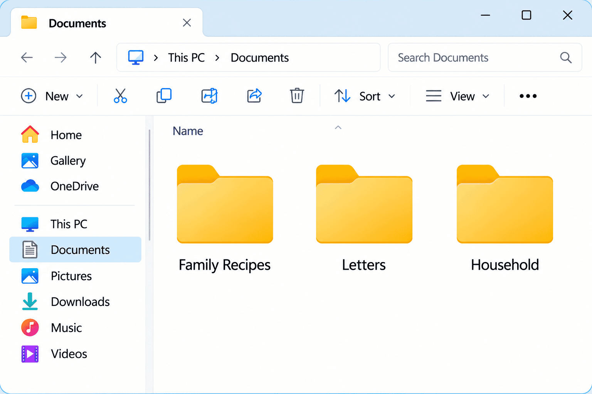Viewport: 592px width, 394px height.
Task: Click the Search Documents field
Action: pos(485,58)
